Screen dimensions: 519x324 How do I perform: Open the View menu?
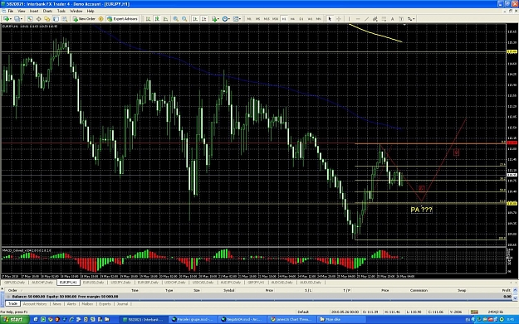click(22, 11)
